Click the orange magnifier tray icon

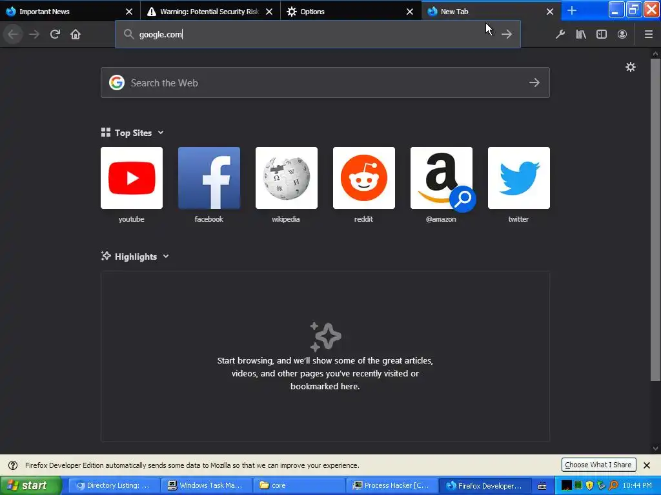(613, 485)
